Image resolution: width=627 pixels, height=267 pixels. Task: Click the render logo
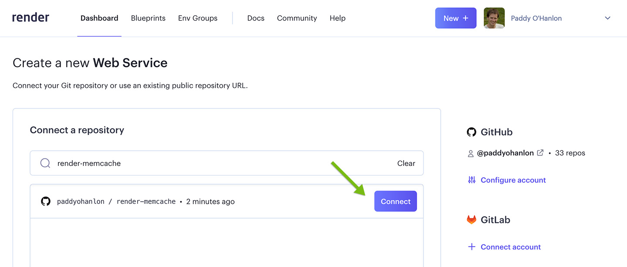point(30,18)
